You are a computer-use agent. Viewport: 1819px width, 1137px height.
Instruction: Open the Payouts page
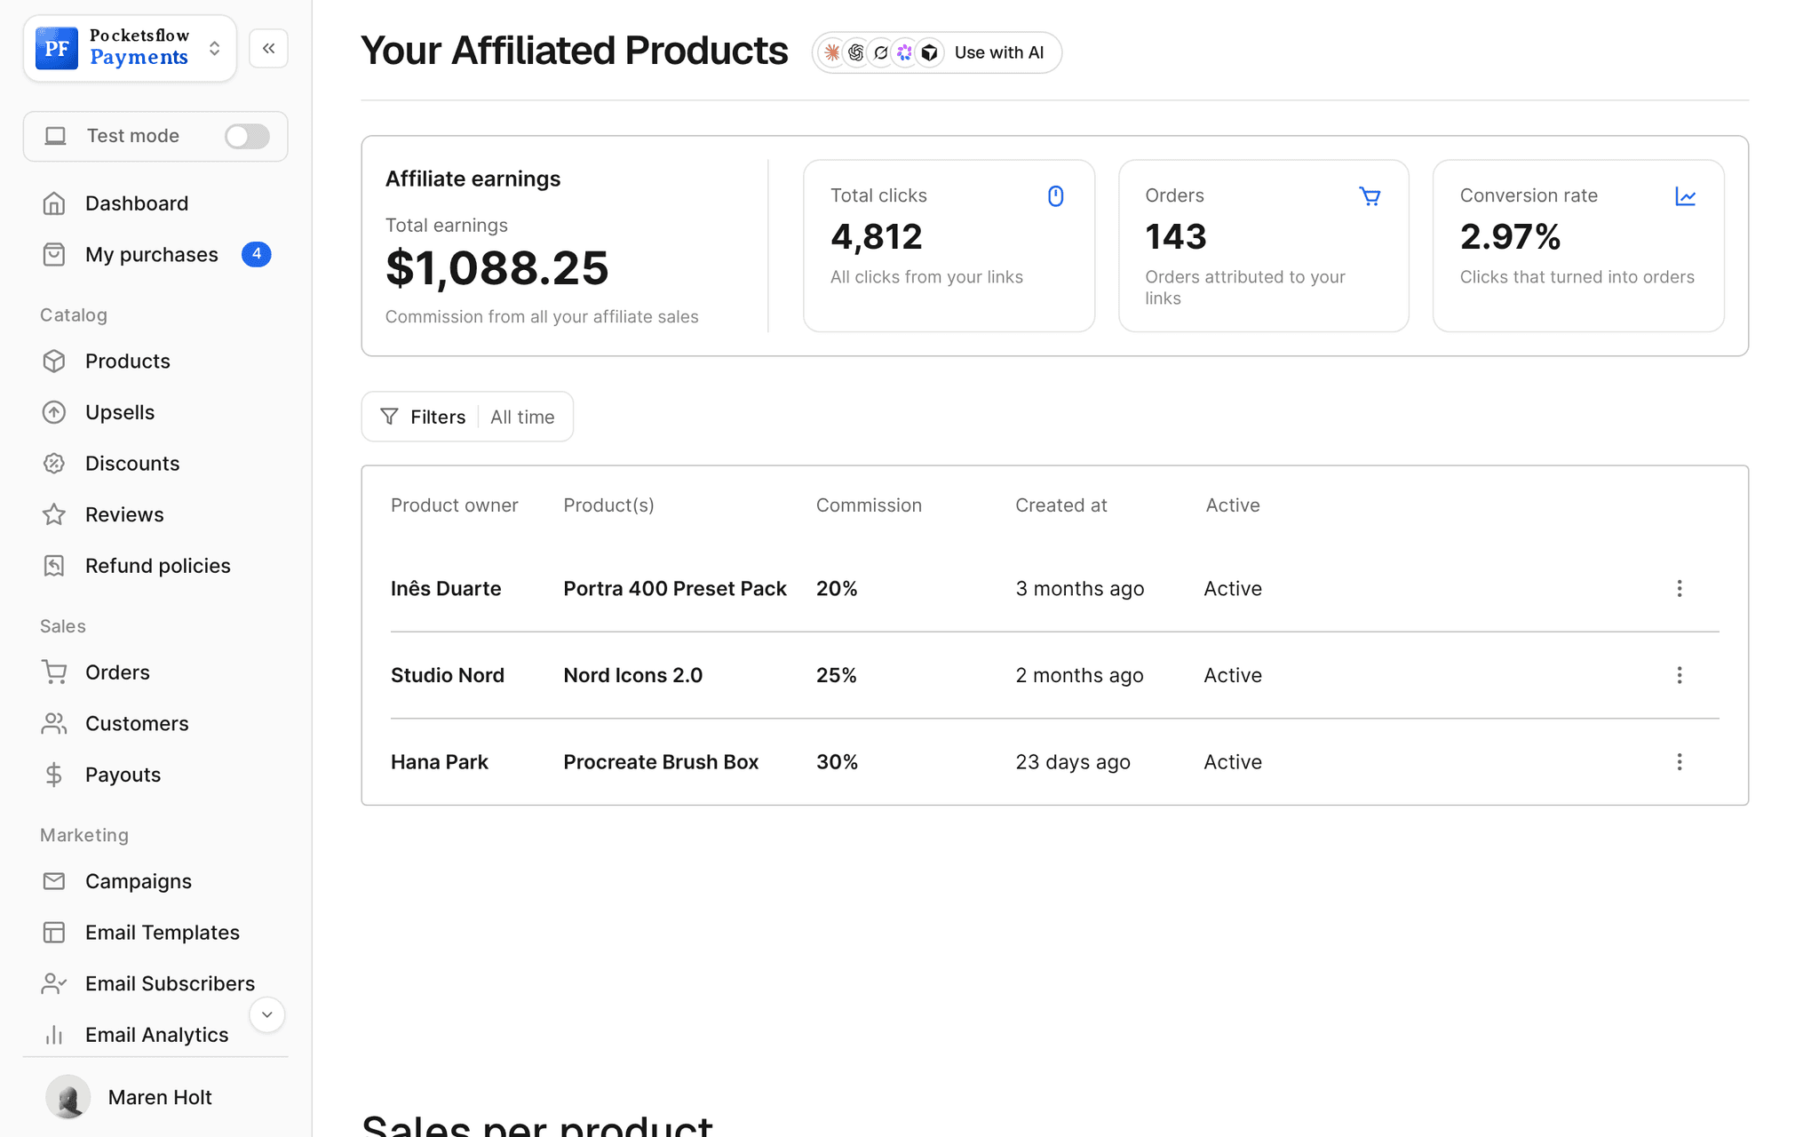[123, 775]
